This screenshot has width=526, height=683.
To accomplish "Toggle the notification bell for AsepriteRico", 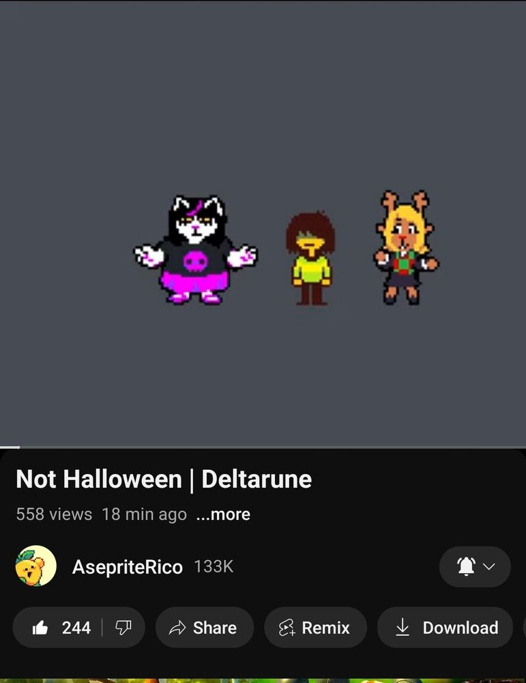I will tap(466, 566).
